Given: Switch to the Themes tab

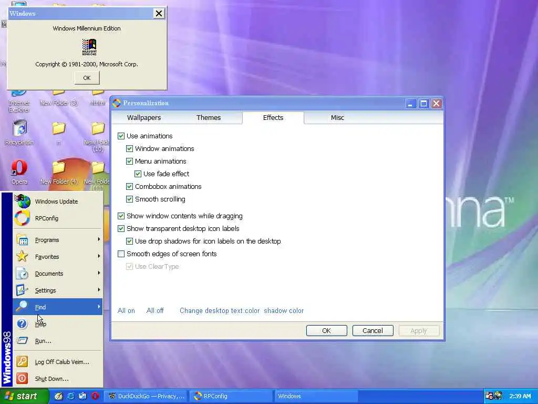Looking at the screenshot, I should [209, 118].
